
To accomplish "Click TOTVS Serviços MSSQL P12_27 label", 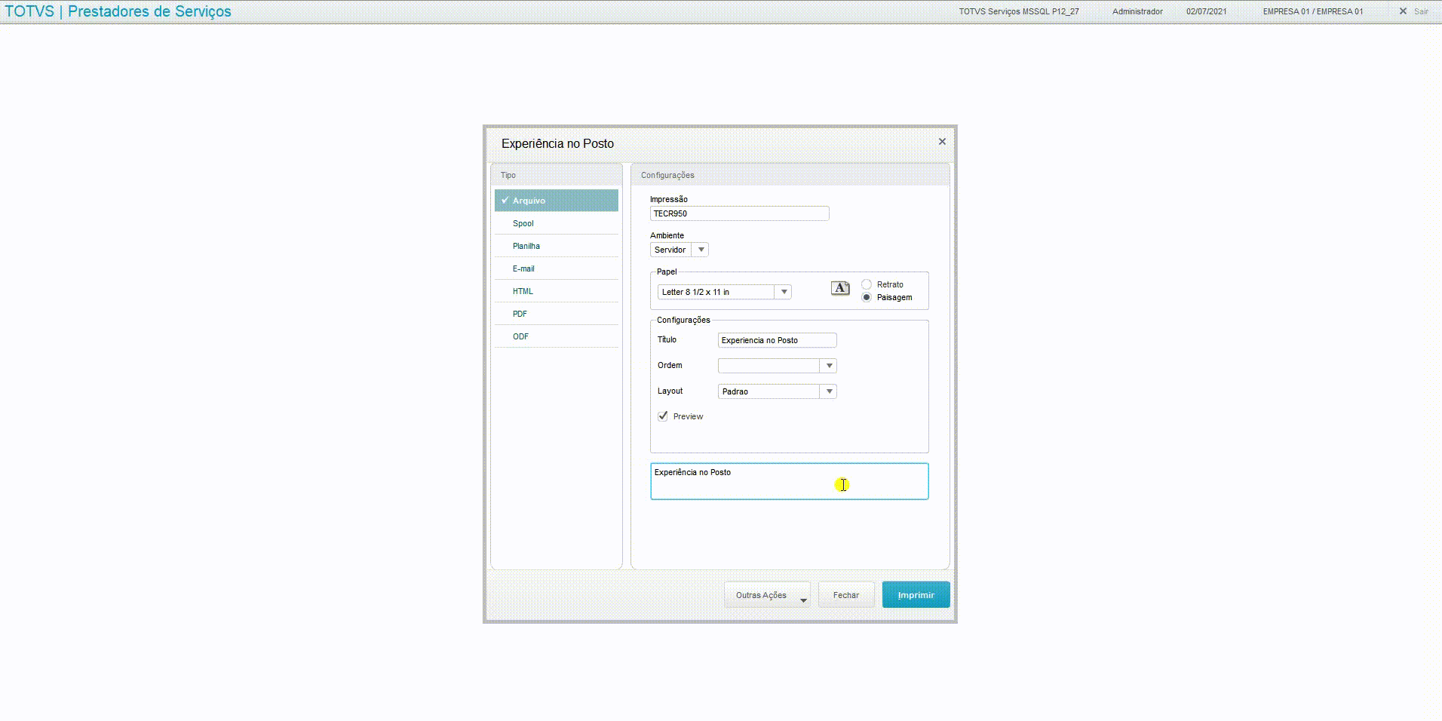I will click(1019, 11).
